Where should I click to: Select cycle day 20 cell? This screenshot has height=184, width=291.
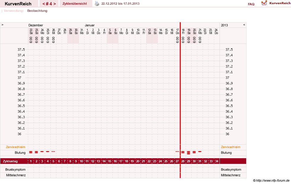(138, 161)
